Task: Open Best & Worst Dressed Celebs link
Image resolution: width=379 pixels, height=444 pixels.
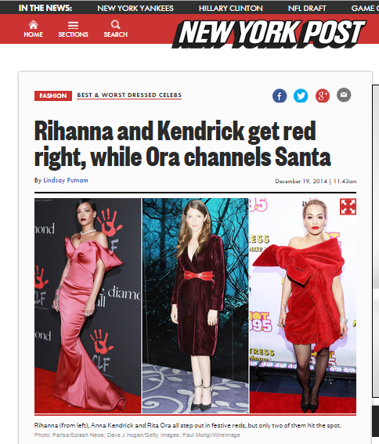Action: pos(129,96)
